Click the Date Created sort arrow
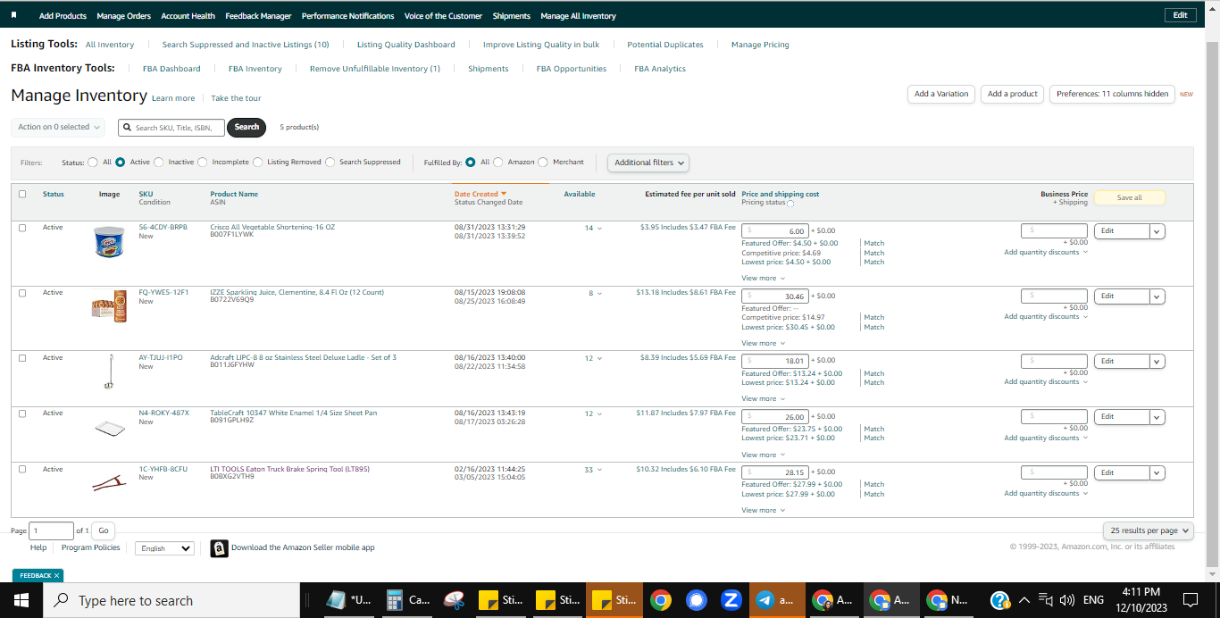 (504, 194)
